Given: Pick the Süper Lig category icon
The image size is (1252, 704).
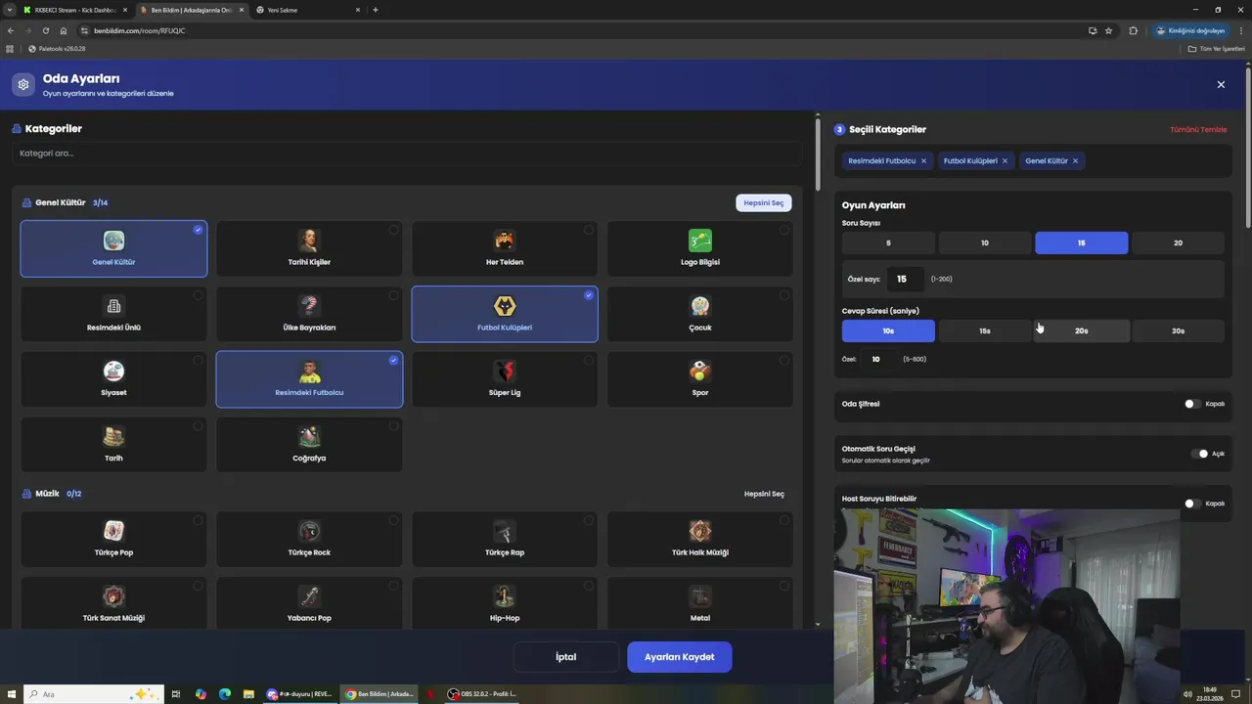Looking at the screenshot, I should (x=505, y=372).
